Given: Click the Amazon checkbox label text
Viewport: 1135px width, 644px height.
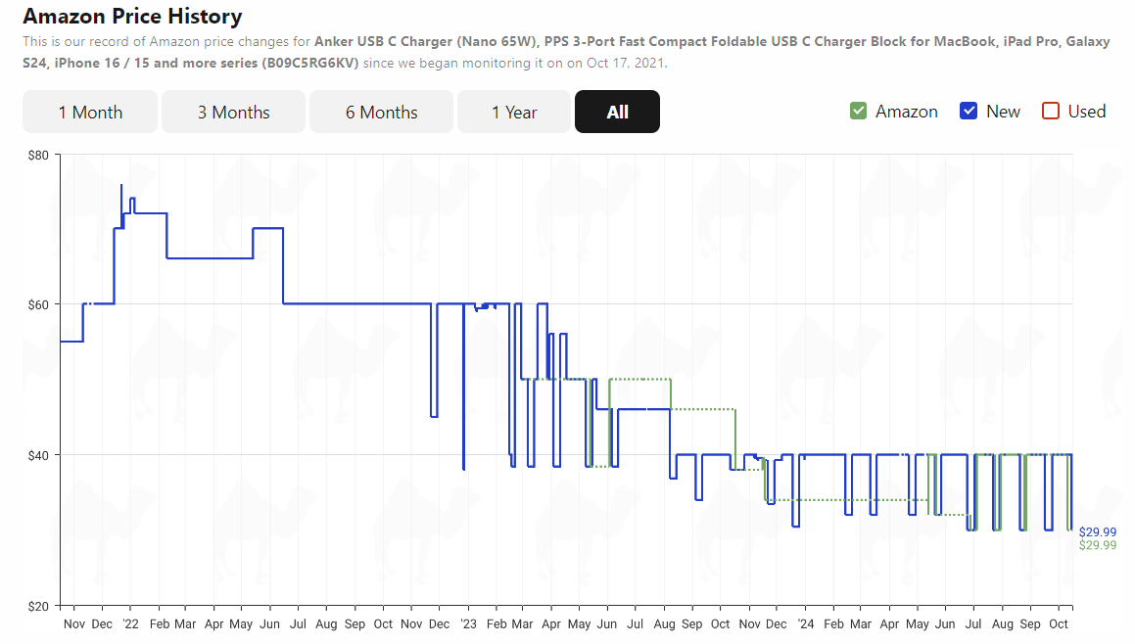Looking at the screenshot, I should point(906,112).
